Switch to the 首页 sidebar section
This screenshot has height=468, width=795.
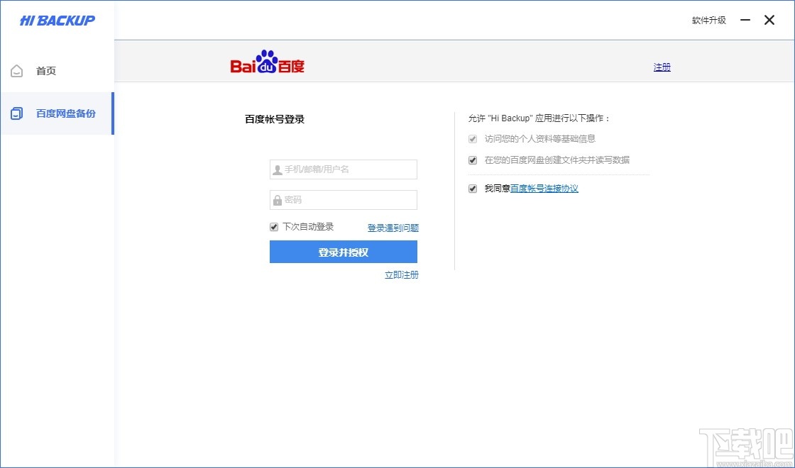45,70
